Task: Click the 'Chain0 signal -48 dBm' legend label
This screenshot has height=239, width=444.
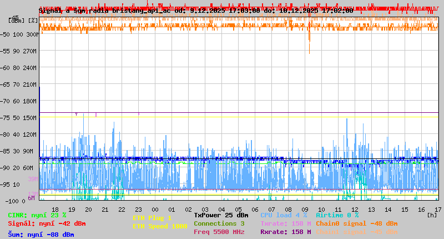Action: click(x=357, y=223)
